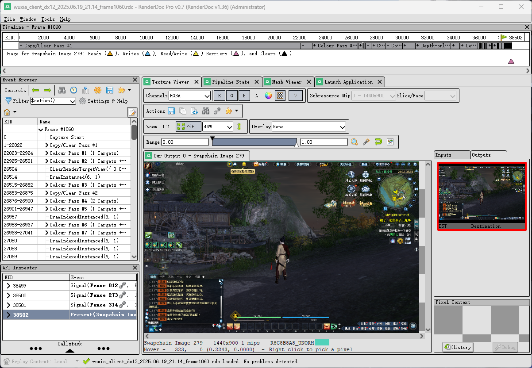Viewport: 532px width, 368px height.
Task: Click the Callstack expand arrow
Action: (69, 351)
